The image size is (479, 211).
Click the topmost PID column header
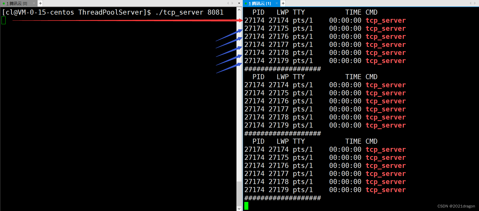[258, 12]
